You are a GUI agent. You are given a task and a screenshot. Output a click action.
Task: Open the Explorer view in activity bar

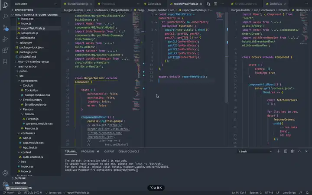5,5
